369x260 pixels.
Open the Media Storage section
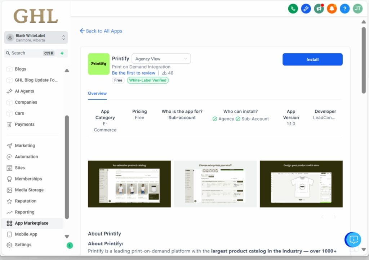click(29, 190)
